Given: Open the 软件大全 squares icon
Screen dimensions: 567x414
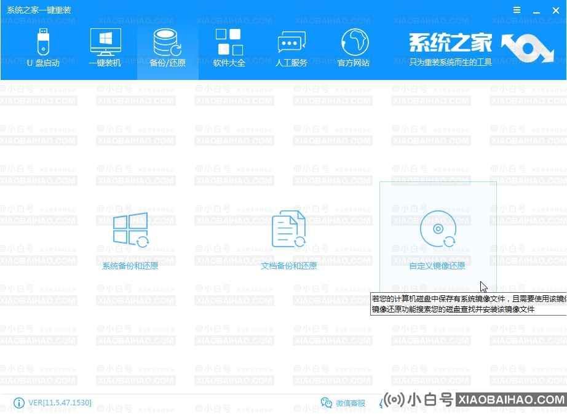Looking at the screenshot, I should (229, 42).
